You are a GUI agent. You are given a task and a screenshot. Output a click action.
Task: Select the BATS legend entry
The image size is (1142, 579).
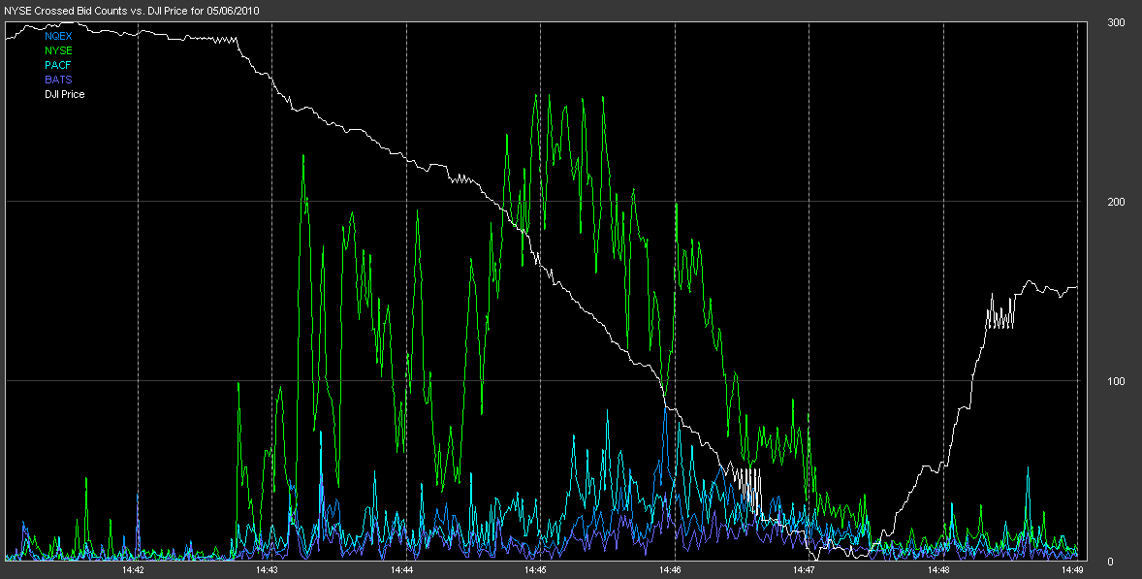(58, 80)
